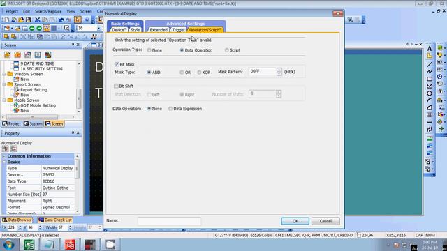Select Operation Type None radio button
Image resolution: width=447 pixels, height=251 pixels.
(149, 50)
